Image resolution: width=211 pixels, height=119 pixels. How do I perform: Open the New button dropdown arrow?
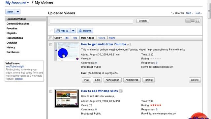[x=17, y=12]
